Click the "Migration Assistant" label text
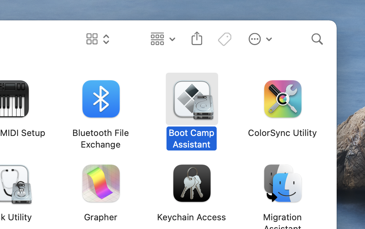 tap(282, 221)
